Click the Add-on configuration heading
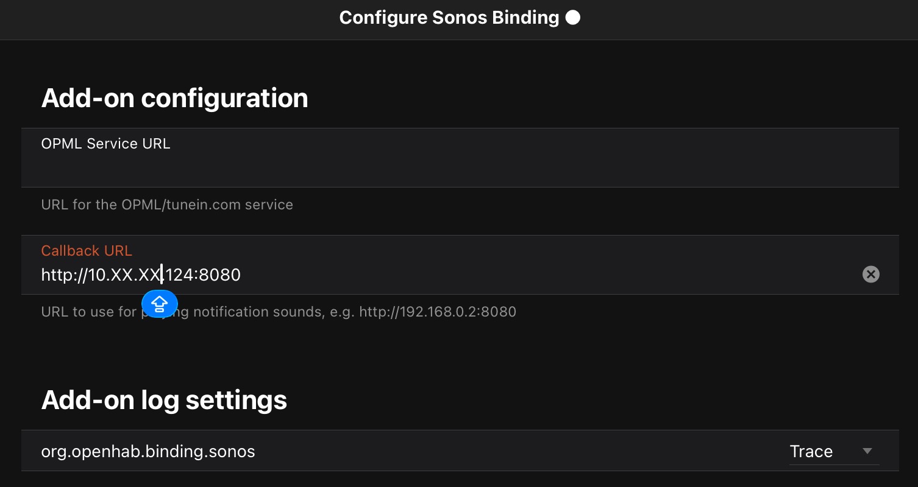The height and width of the screenshot is (487, 918). tap(174, 98)
